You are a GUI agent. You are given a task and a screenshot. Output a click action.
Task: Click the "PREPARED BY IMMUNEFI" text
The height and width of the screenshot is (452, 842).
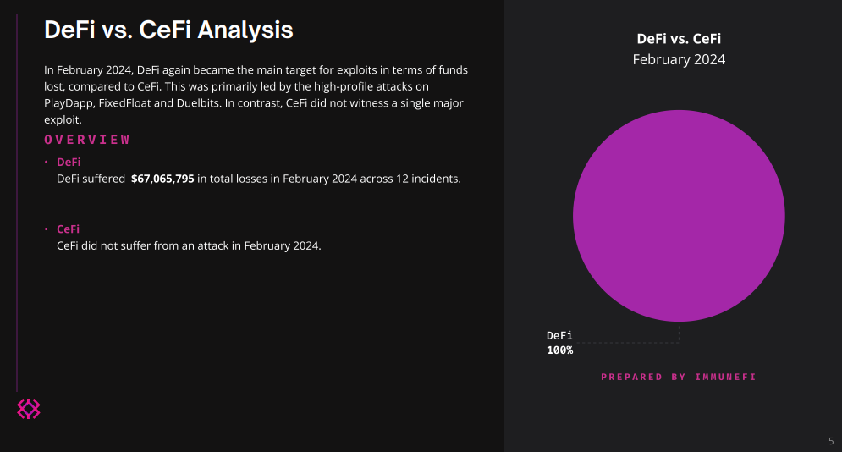pyautogui.click(x=678, y=377)
